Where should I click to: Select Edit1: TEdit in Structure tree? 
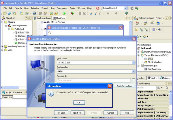click(x=24, y=32)
